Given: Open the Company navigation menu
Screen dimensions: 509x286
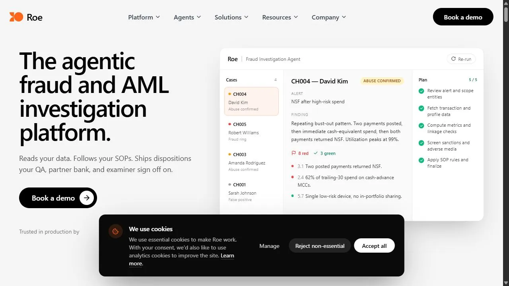Looking at the screenshot, I should (x=329, y=17).
